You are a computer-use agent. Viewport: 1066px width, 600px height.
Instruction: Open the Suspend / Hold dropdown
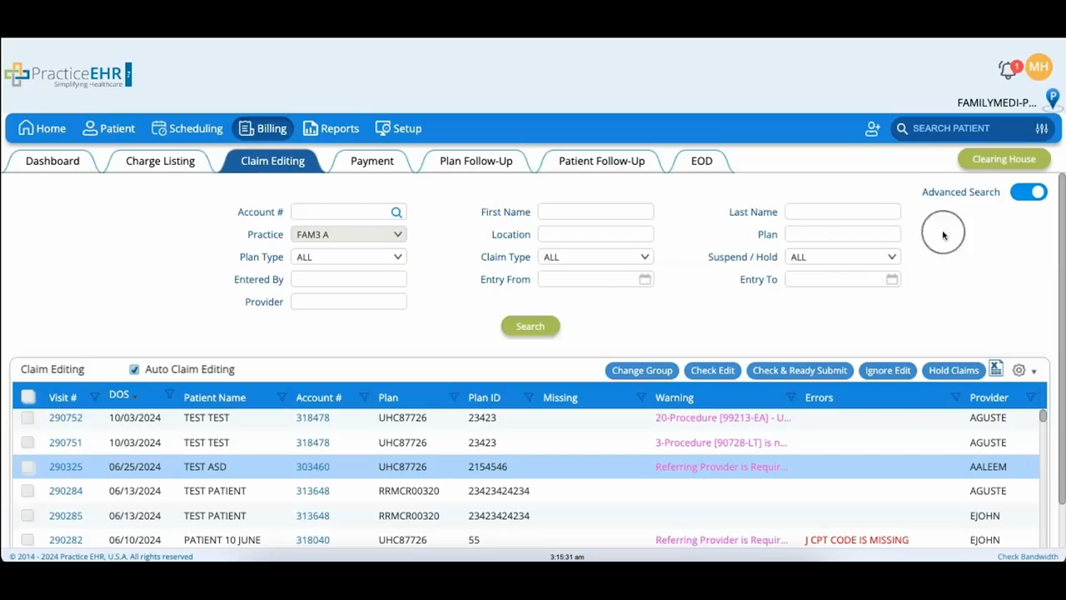coord(843,257)
